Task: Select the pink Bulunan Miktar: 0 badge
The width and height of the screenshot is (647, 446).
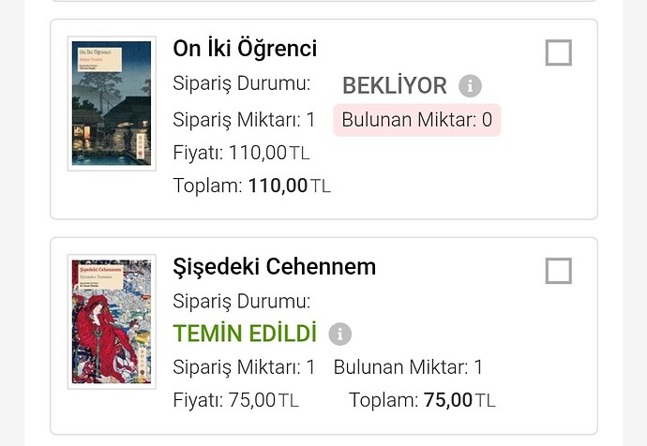Action: [x=416, y=120]
